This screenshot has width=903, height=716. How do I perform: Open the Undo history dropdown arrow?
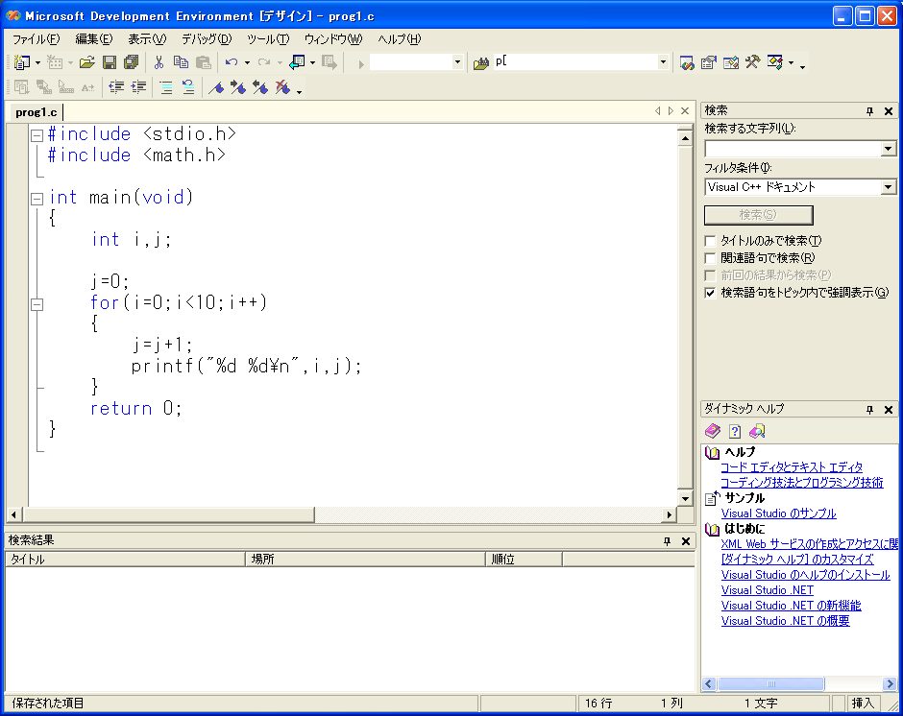247,62
